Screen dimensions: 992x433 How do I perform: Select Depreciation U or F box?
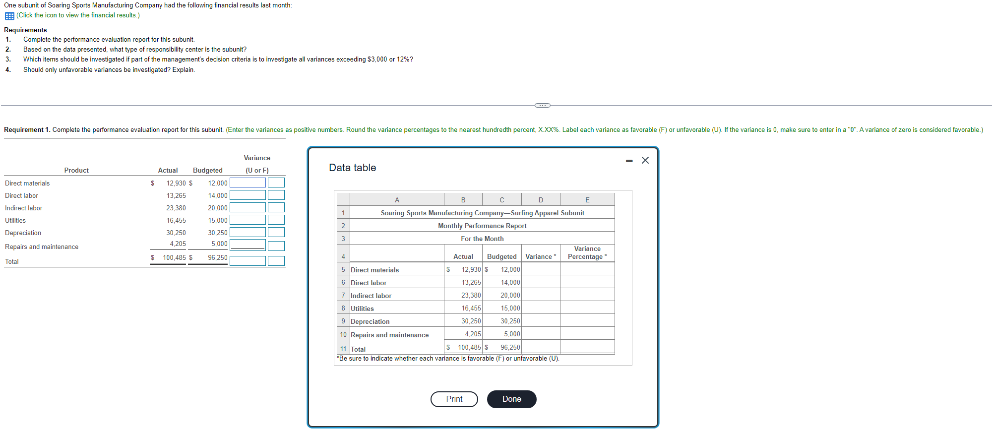pos(276,232)
